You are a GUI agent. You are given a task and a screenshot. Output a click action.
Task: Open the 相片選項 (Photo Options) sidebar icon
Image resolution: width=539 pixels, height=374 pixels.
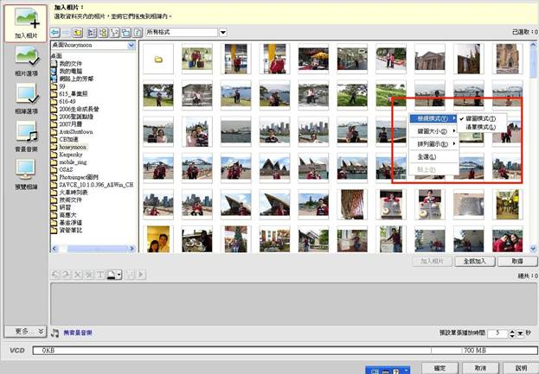pos(24,65)
